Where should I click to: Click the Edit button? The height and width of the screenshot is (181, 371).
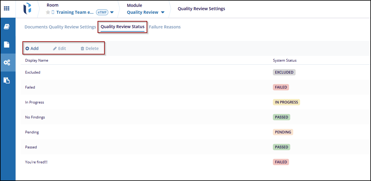pyautogui.click(x=60, y=48)
